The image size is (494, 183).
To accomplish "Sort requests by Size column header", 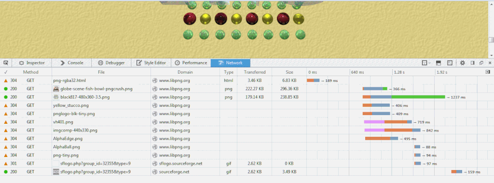I will (x=289, y=72).
